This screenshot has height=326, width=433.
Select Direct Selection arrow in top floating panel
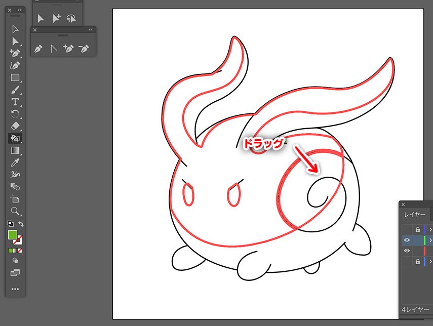tap(41, 19)
